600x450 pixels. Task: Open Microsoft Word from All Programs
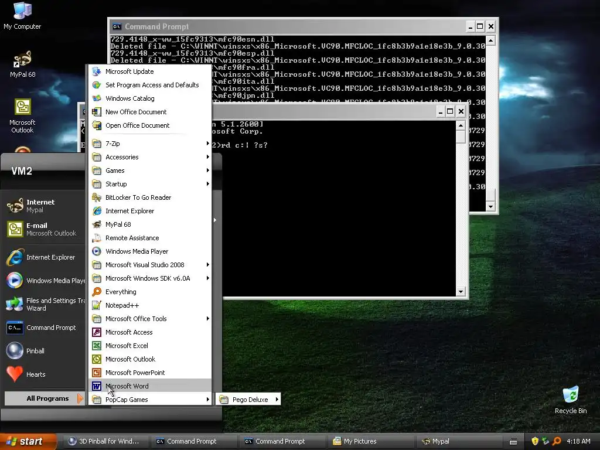point(150,386)
